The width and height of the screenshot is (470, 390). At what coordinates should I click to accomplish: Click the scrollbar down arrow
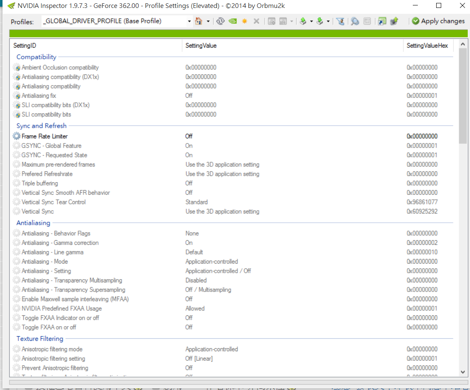click(x=463, y=372)
